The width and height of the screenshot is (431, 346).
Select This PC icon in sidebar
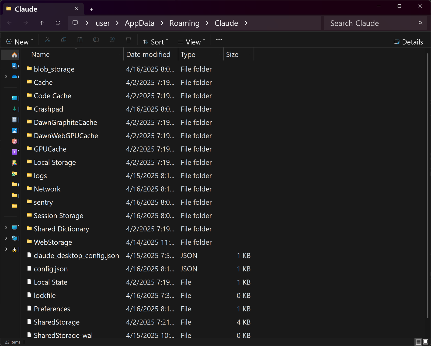pos(15,227)
